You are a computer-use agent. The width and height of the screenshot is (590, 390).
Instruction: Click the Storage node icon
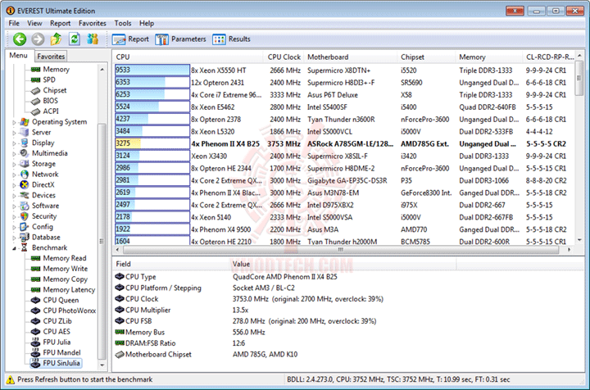click(25, 164)
